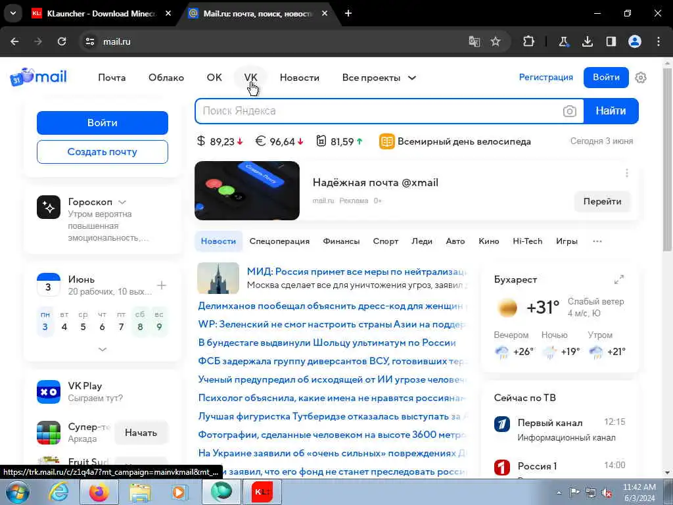The width and height of the screenshot is (673, 505).
Task: Click the dollar exchange rate 89,23
Action: (x=220, y=141)
